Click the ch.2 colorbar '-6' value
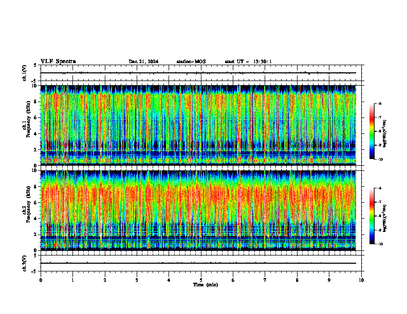 pos(379,188)
